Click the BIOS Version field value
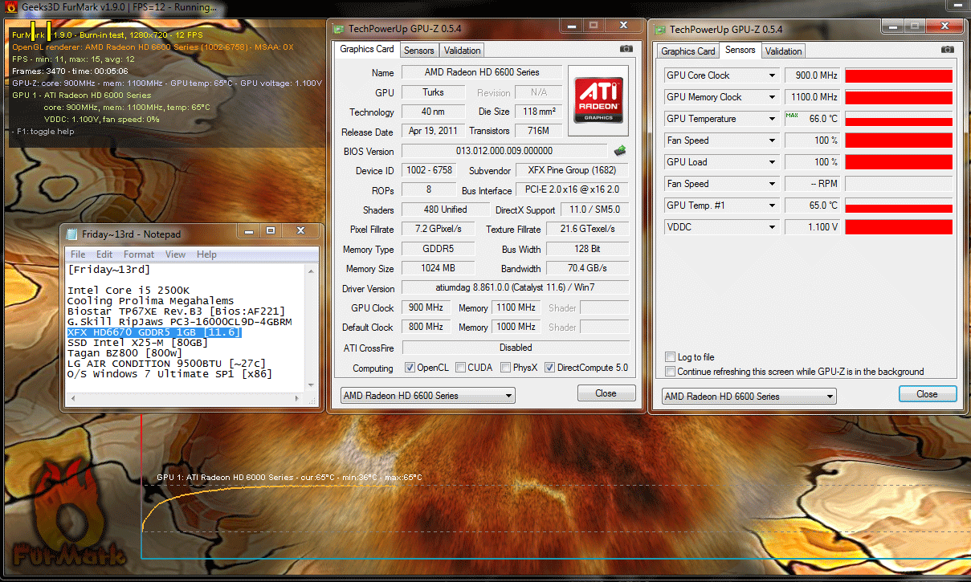The width and height of the screenshot is (971, 582). pyautogui.click(x=504, y=150)
